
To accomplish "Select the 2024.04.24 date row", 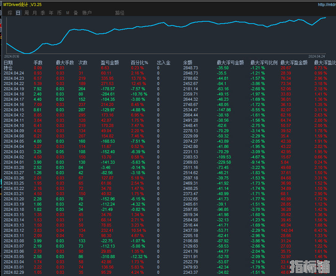I will [x=14, y=73].
